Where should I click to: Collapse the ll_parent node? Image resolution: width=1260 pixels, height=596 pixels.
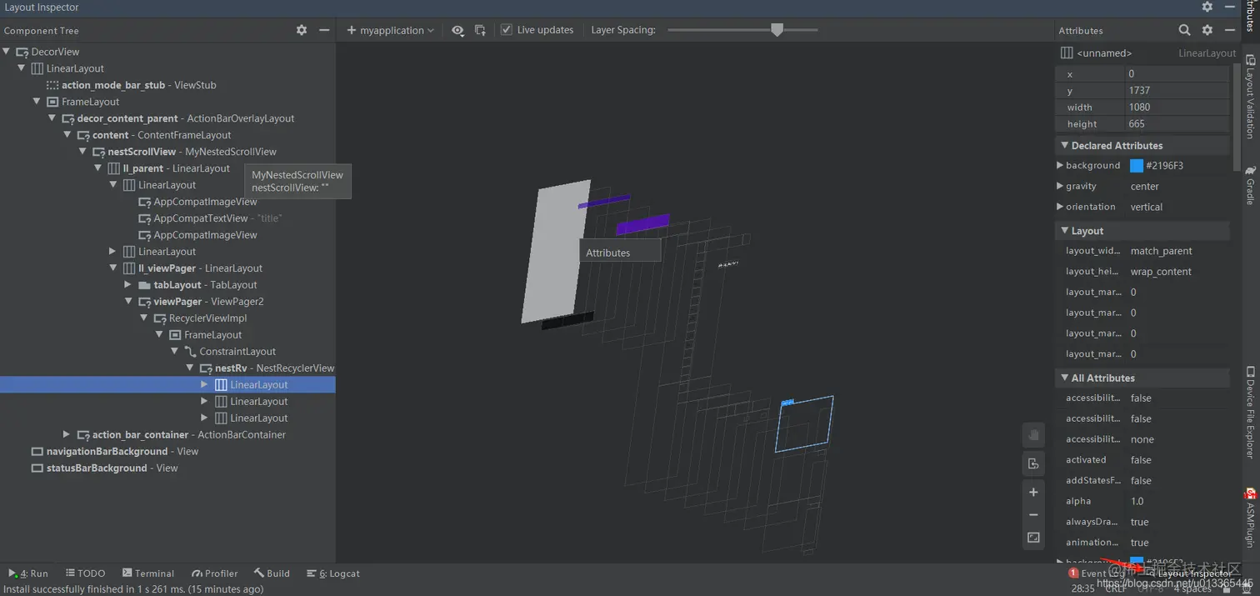[x=98, y=168]
